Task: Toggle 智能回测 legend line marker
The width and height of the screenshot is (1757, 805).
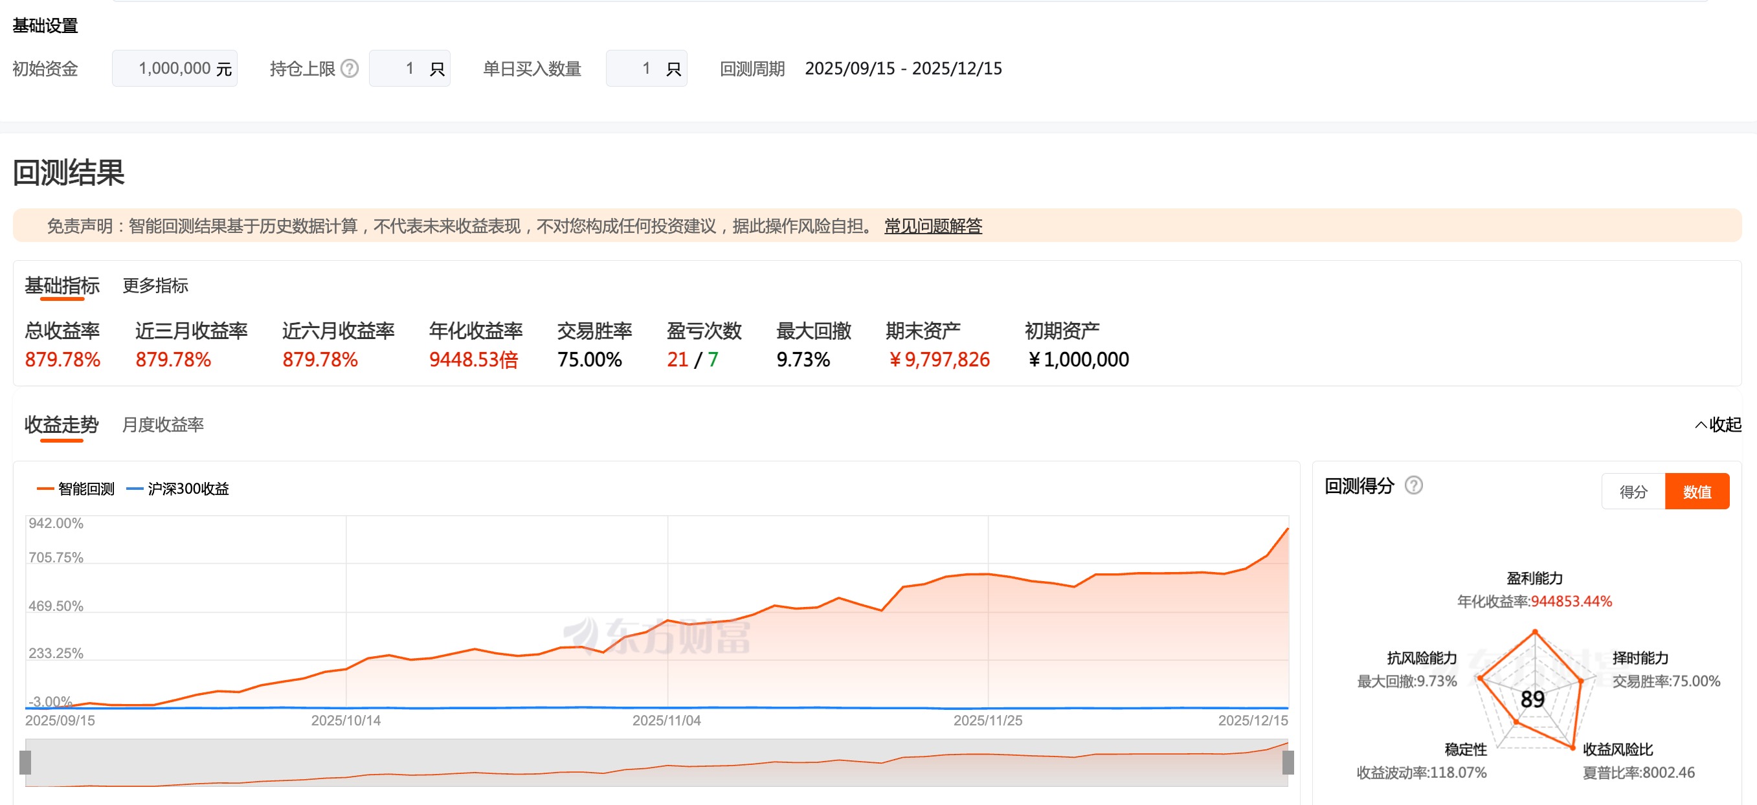Action: click(45, 489)
